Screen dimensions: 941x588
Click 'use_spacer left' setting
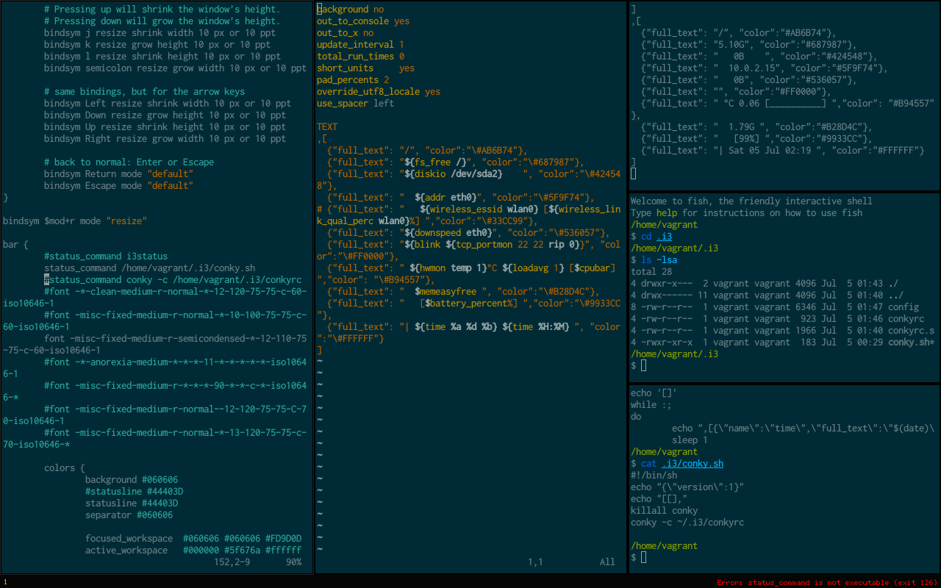point(355,104)
